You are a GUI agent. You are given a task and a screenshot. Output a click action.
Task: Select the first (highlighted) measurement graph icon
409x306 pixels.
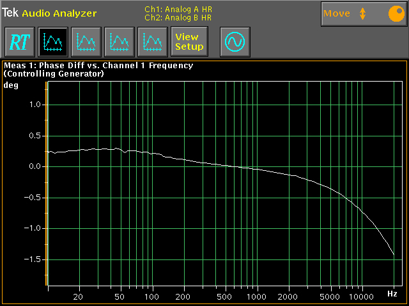(x=52, y=42)
